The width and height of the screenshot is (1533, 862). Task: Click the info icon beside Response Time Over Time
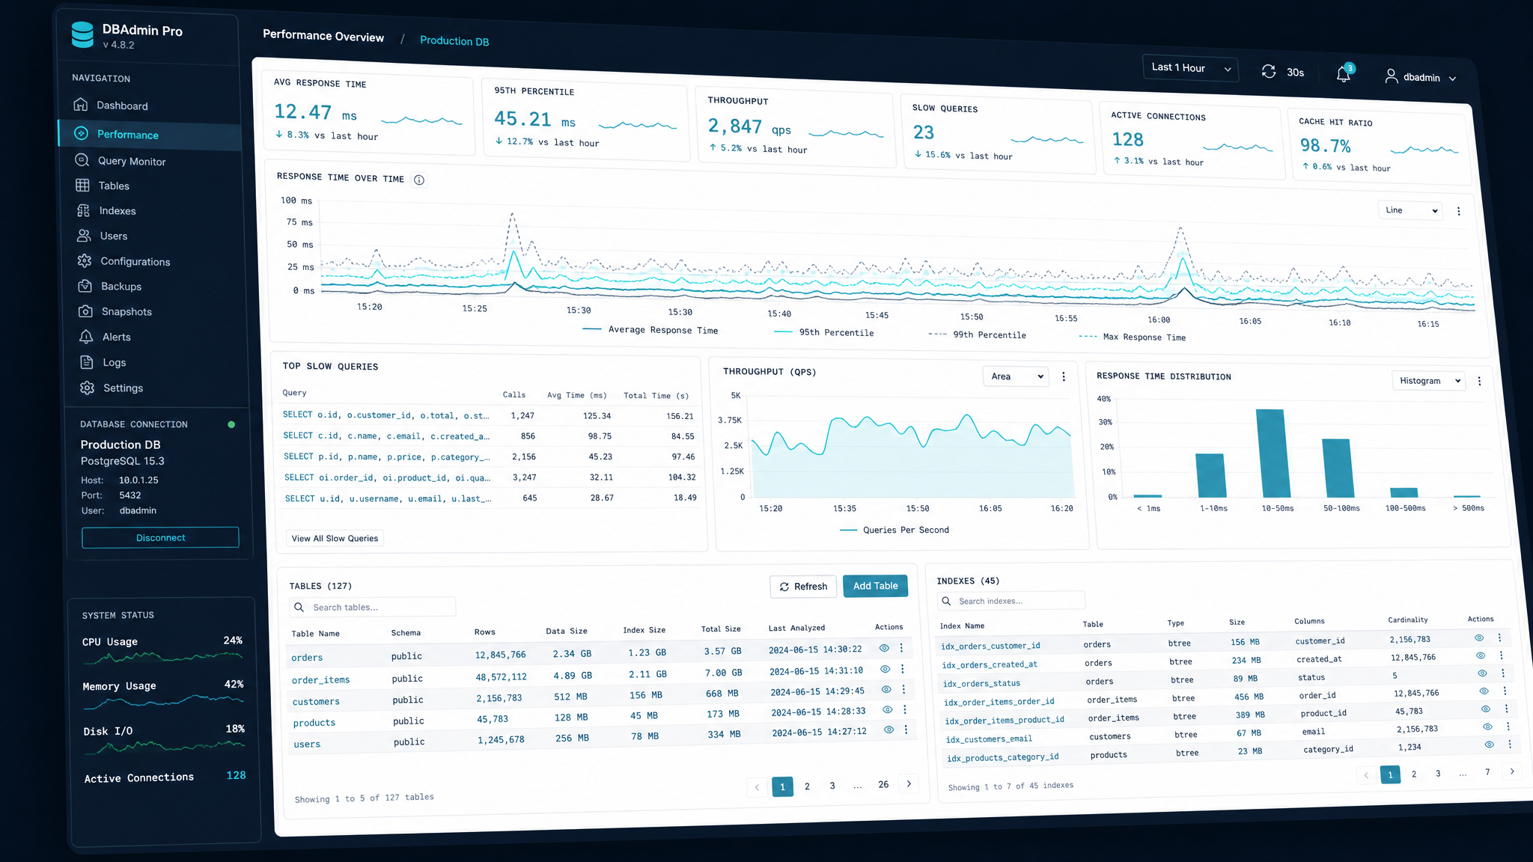pos(419,180)
